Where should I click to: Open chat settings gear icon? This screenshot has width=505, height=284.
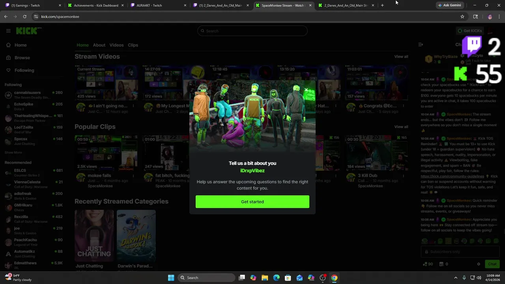pos(479,264)
